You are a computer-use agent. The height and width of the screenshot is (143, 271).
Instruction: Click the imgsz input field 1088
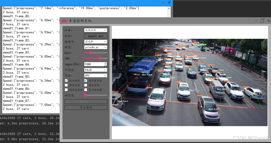[94, 64]
